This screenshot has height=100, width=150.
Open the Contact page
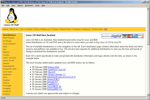(29, 29)
